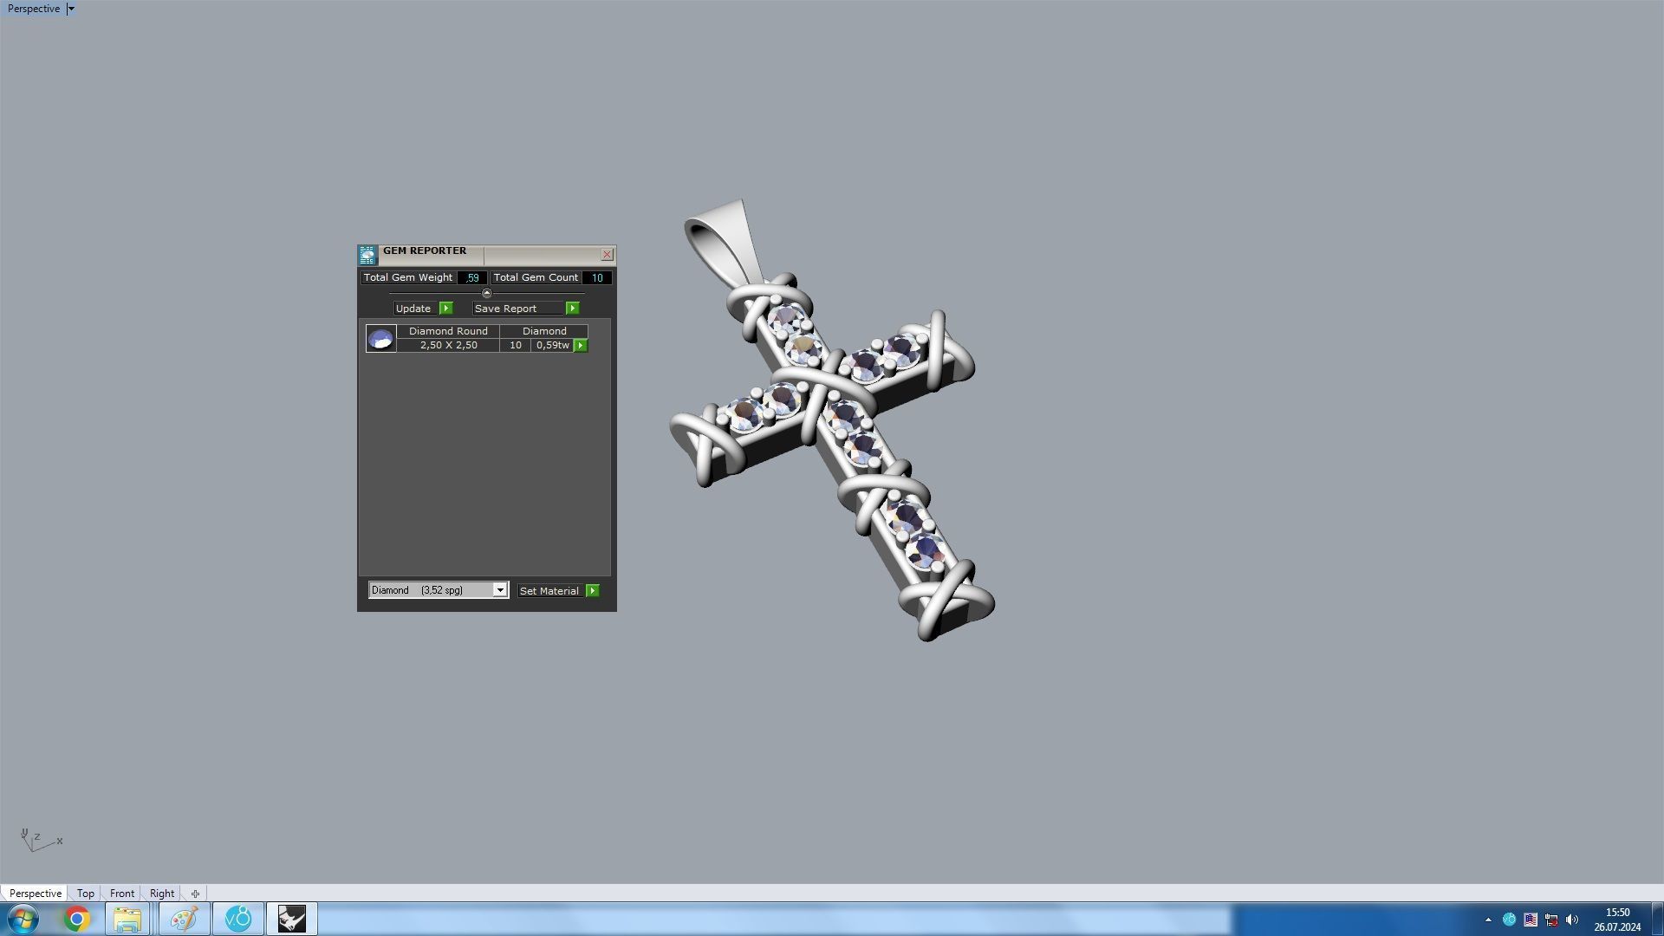This screenshot has width=1664, height=936.
Task: Click the language flag tray icon
Action: [1531, 920]
